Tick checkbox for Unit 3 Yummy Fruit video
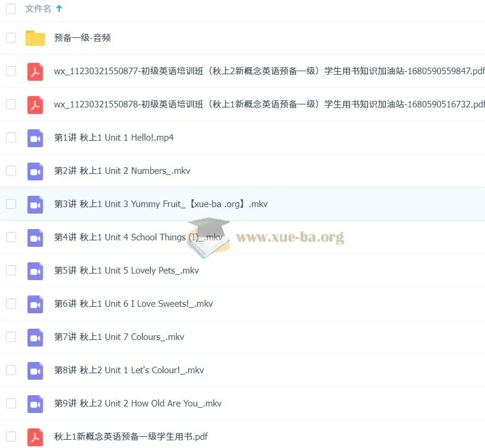Screen dimensions: 485x448 point(11,204)
